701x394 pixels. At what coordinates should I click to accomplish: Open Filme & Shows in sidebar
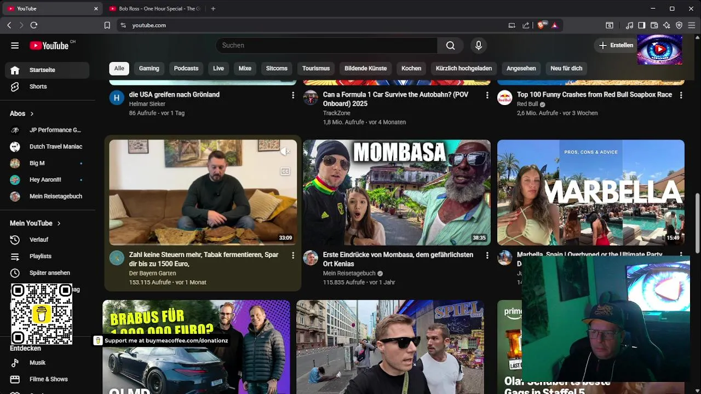[x=47, y=379]
